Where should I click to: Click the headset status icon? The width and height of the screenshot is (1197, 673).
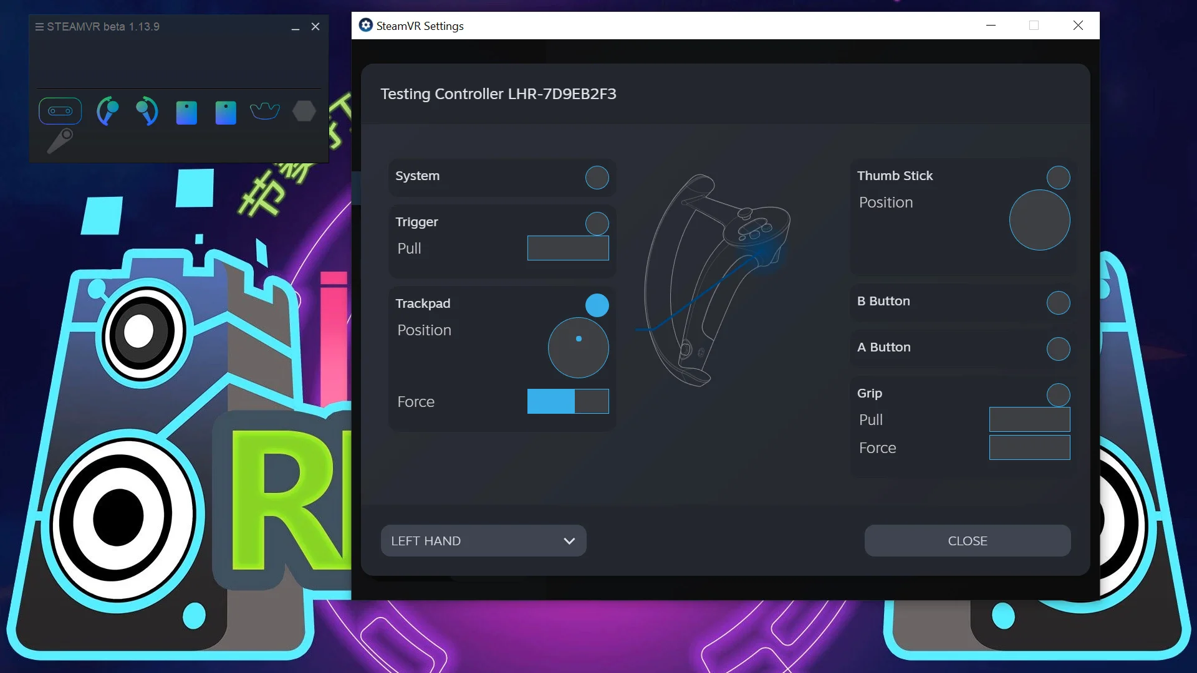pyautogui.click(x=60, y=111)
